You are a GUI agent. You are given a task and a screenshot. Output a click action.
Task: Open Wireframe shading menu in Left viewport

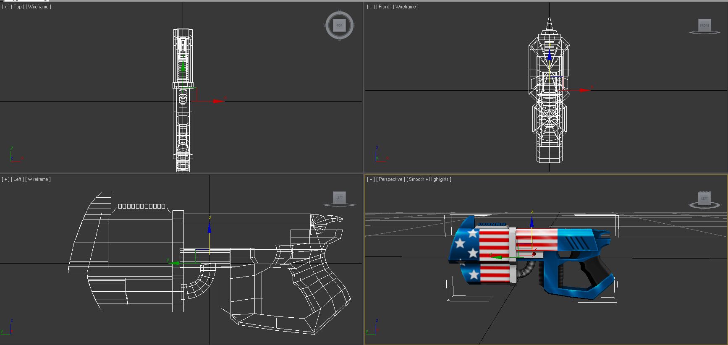tap(38, 179)
